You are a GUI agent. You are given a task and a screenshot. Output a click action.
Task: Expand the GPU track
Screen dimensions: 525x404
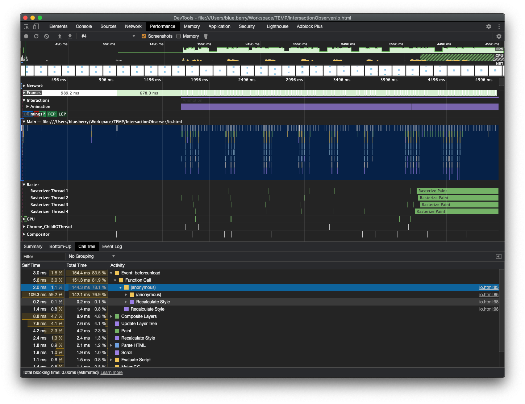(x=24, y=219)
